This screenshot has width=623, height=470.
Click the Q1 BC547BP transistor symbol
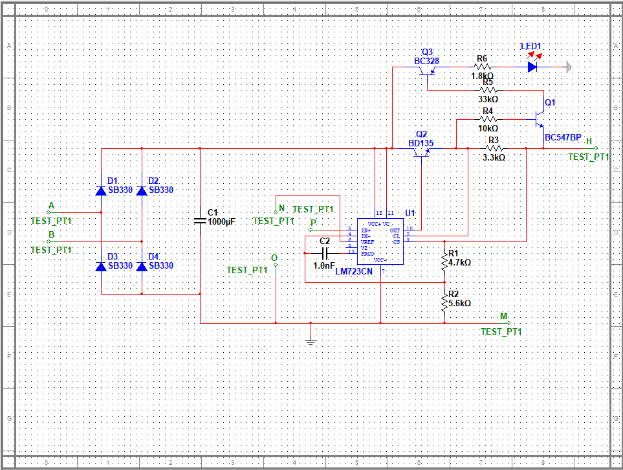[540, 120]
